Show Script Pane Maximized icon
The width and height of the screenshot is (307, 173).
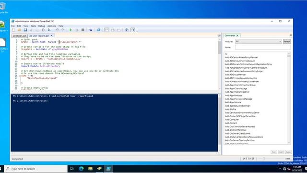[119, 30]
